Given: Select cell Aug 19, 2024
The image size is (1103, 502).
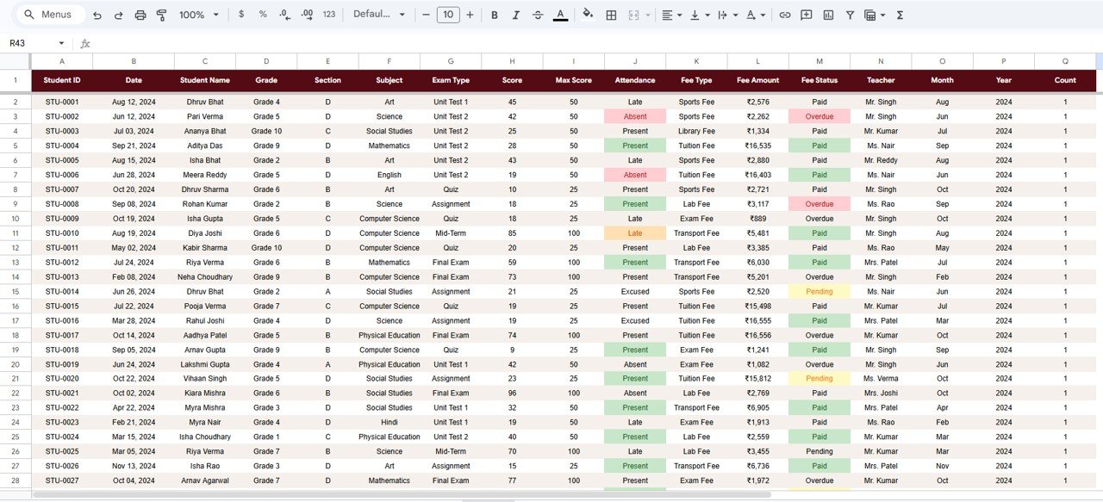Looking at the screenshot, I should [x=134, y=233].
